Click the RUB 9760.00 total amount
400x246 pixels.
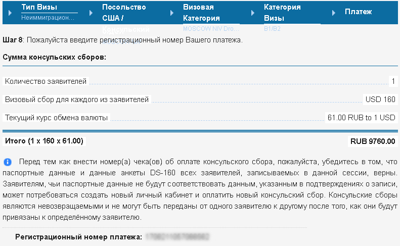pos(373,141)
